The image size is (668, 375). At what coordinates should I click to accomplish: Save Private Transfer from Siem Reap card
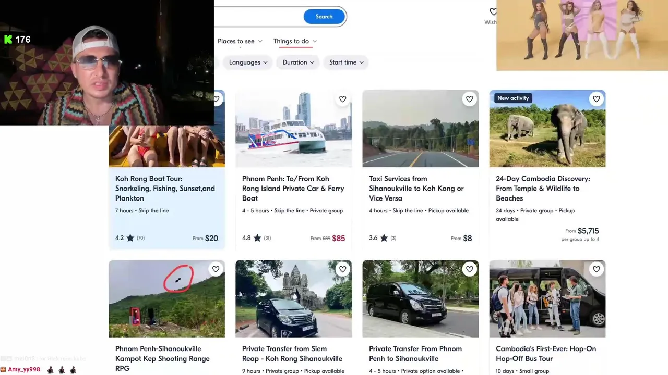(x=342, y=269)
